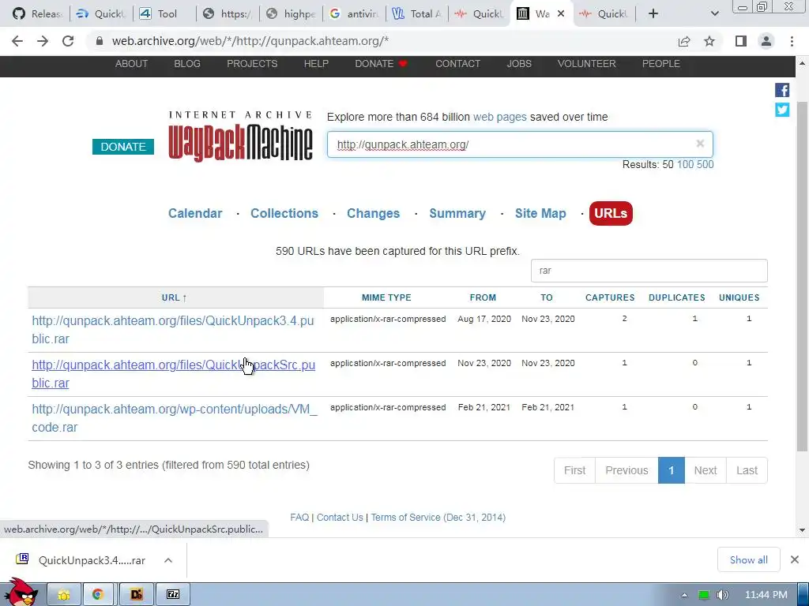
Task: Set results per page to 100
Action: (685, 165)
